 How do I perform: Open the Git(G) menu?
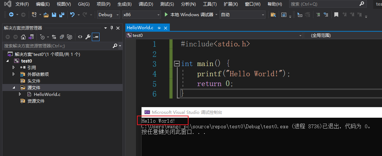tap(84, 4)
